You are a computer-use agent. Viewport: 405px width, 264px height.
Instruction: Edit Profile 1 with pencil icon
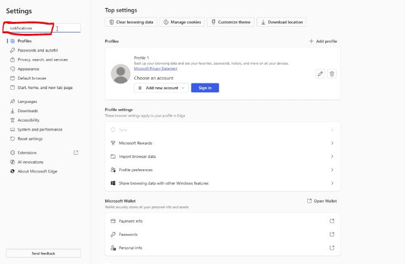[320, 74]
